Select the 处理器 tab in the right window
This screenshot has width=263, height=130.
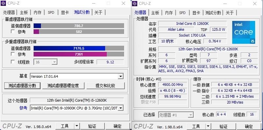pos(140,12)
